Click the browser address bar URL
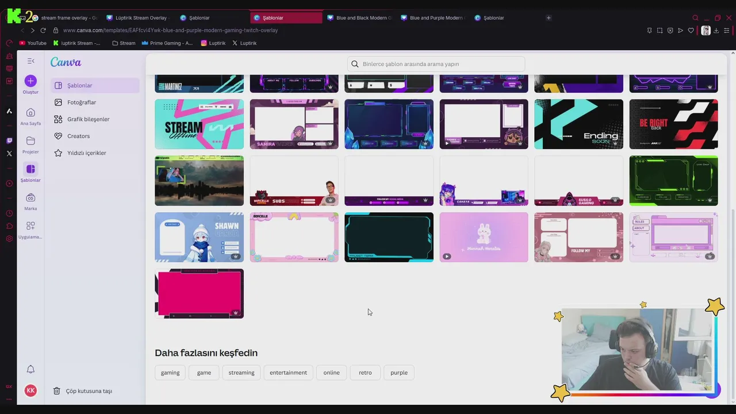Viewport: 736px width, 414px height. coord(170,30)
